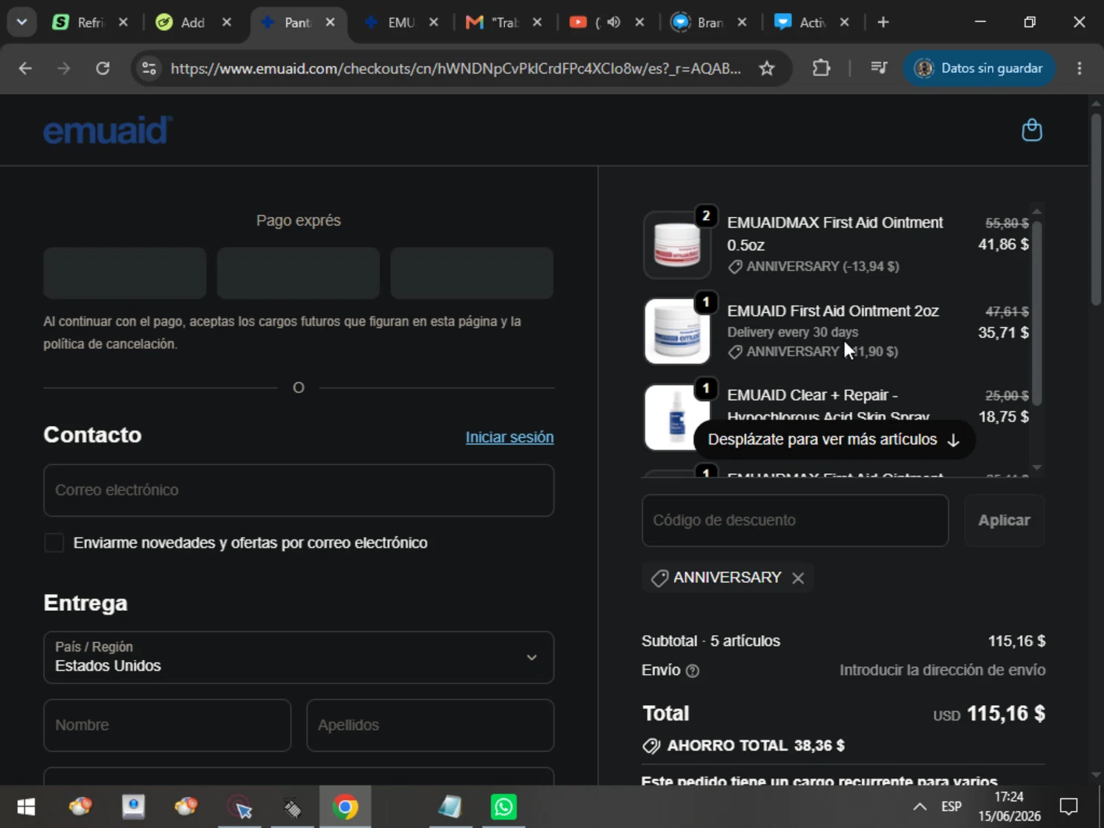Click the taskbar clock showing 17:24
The height and width of the screenshot is (828, 1104).
click(x=1009, y=807)
